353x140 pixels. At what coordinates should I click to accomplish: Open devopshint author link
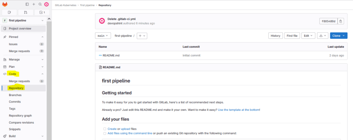click(x=115, y=23)
